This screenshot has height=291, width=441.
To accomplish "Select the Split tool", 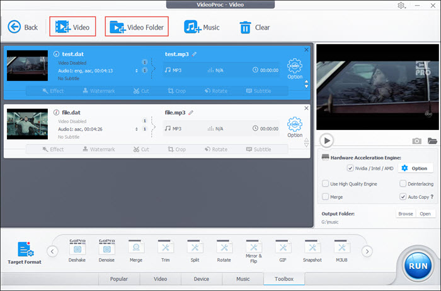I will pyautogui.click(x=195, y=251).
